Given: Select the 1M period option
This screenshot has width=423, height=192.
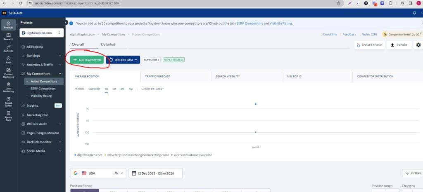Looking at the screenshot, I should (x=114, y=89).
